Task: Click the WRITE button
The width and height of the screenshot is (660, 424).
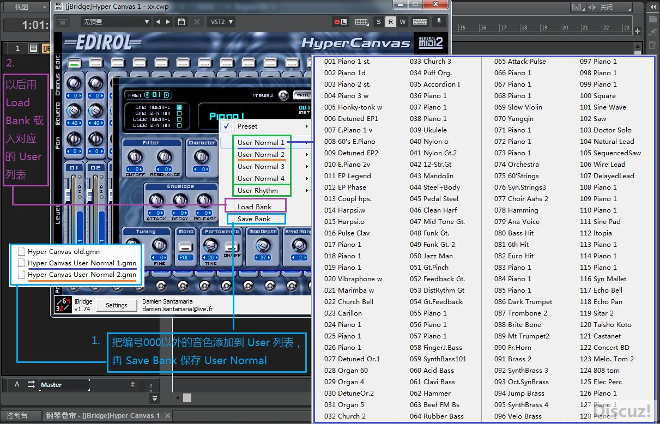Action: tap(302, 95)
